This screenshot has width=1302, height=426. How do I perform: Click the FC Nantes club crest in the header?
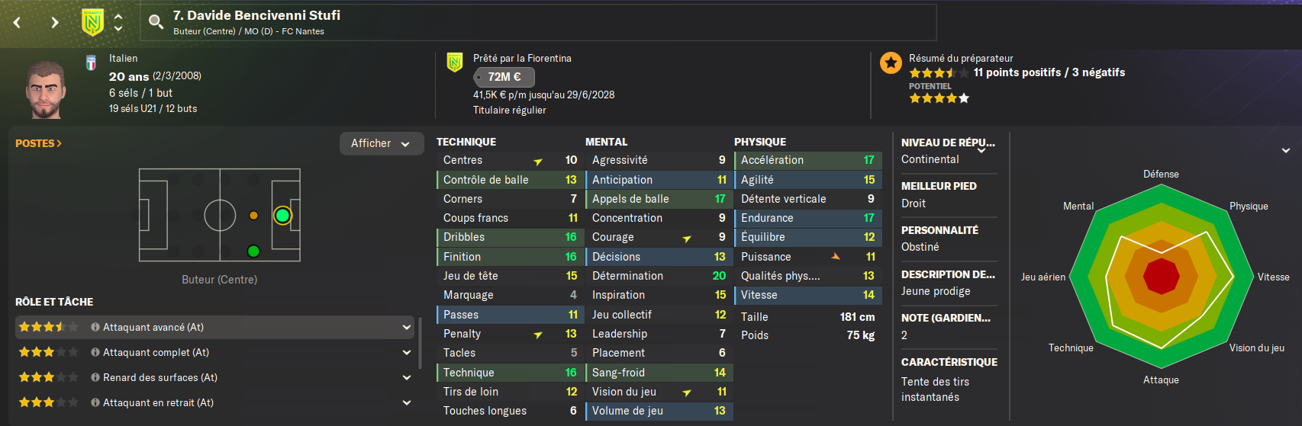click(x=92, y=22)
